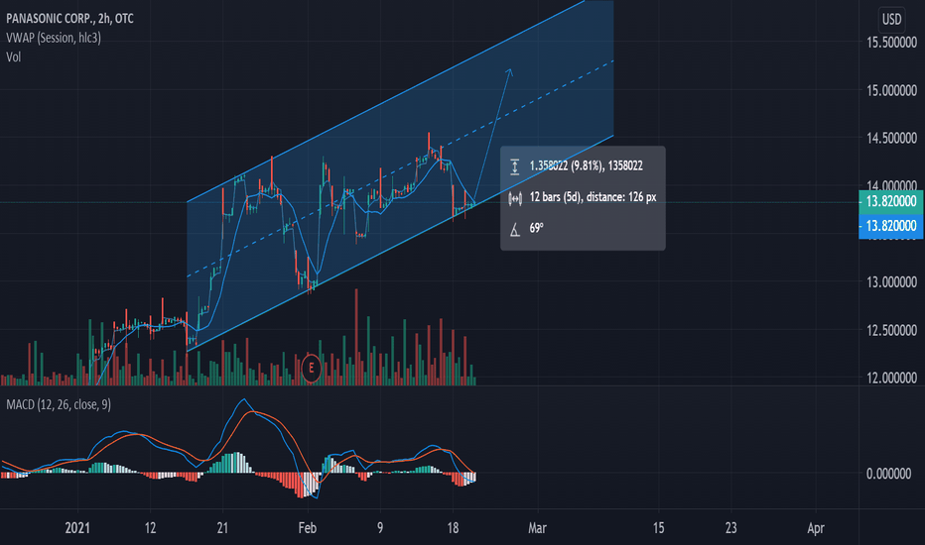Click the 21 date axis label

[222, 528]
